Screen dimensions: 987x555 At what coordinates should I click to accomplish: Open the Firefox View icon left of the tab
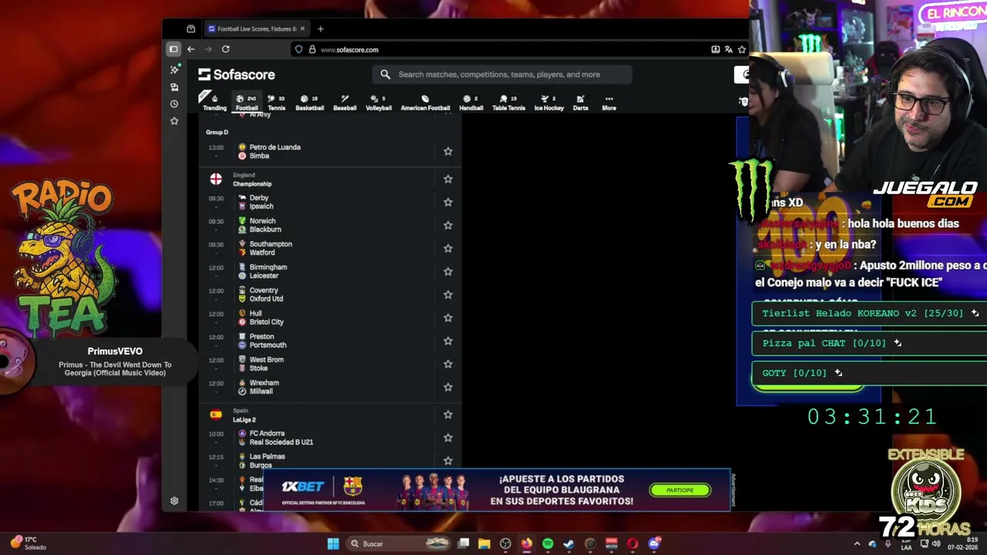[x=190, y=29]
